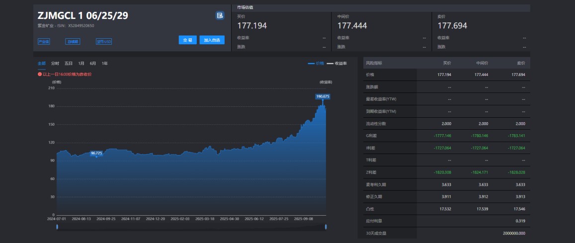Switch to the 分时 chart tab
Screen dimensions: 575x243
pyautogui.click(x=55, y=64)
